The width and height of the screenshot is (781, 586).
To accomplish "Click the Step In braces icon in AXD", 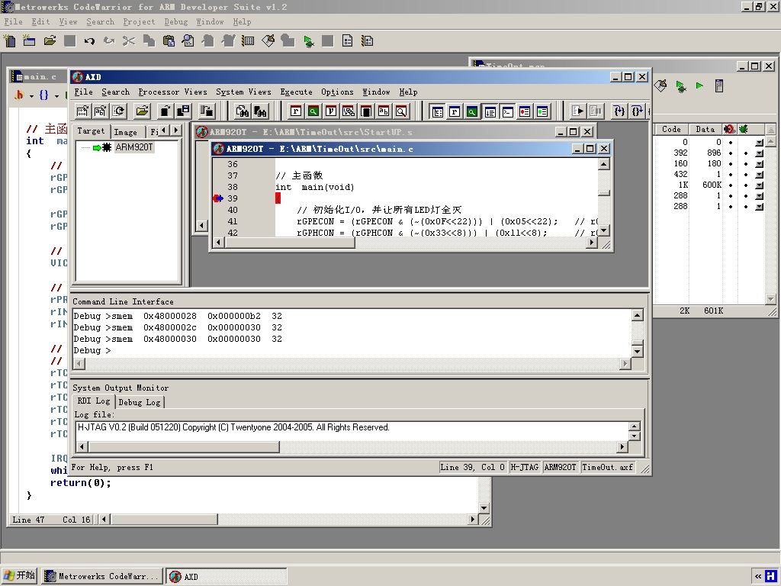I will pyautogui.click(x=619, y=111).
